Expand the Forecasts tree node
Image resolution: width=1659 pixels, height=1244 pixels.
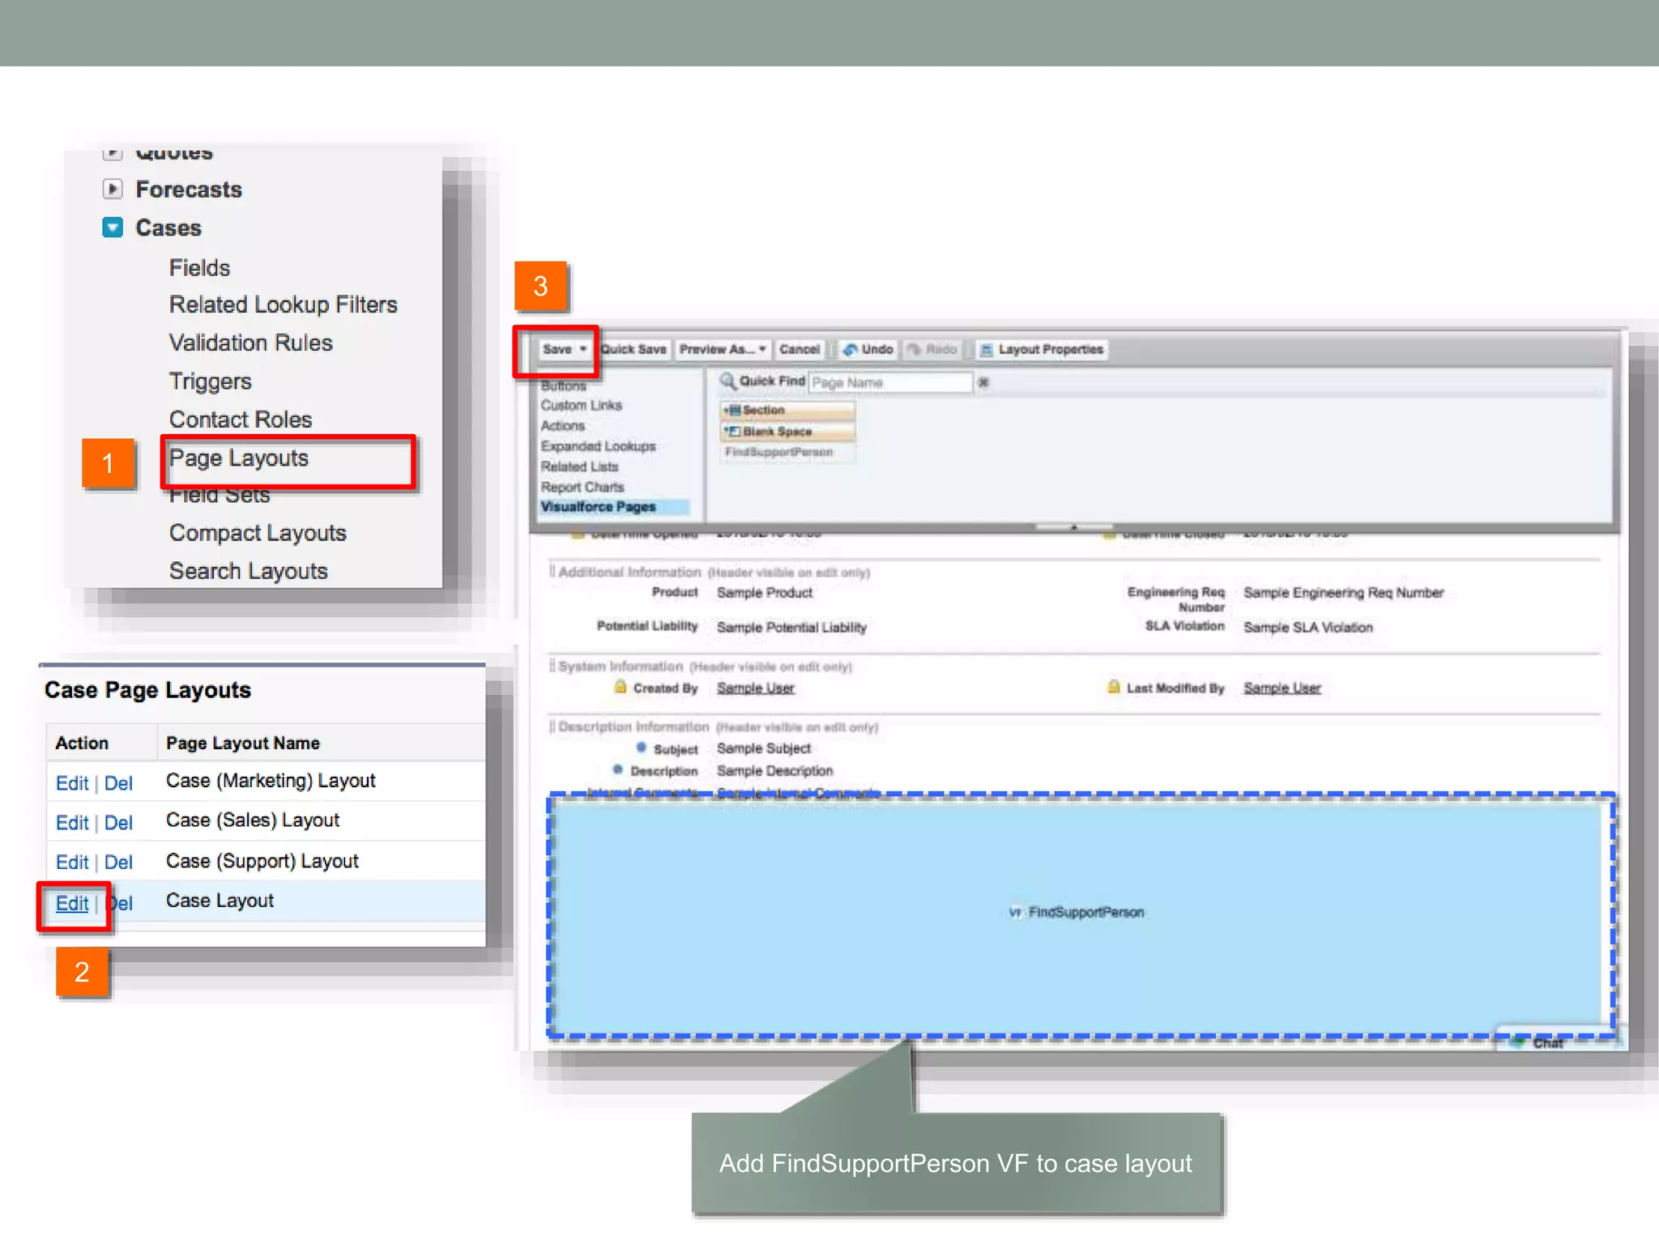tap(113, 189)
